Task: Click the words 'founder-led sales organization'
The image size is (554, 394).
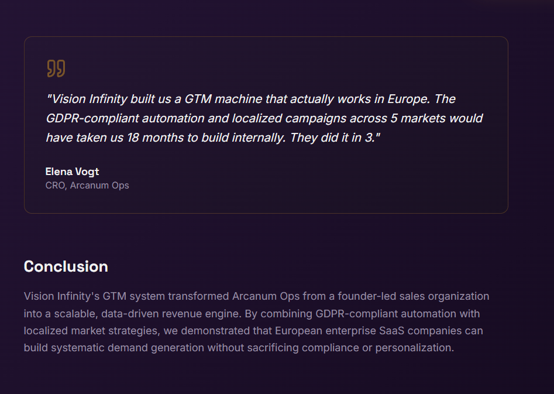Action: point(414,296)
